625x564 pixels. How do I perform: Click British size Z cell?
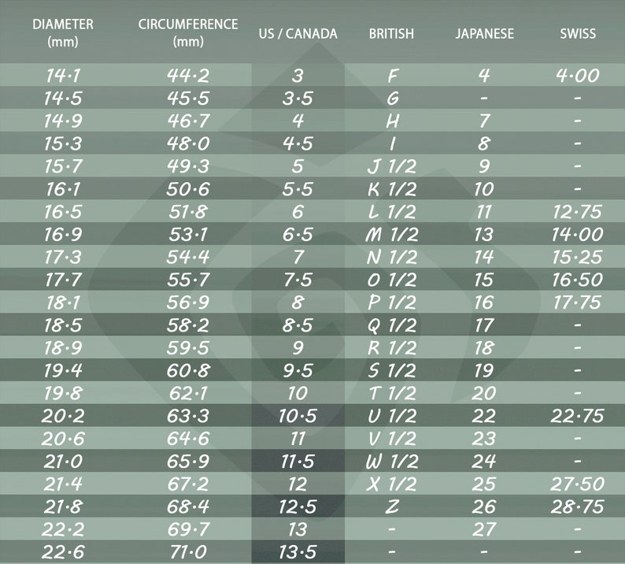[392, 507]
